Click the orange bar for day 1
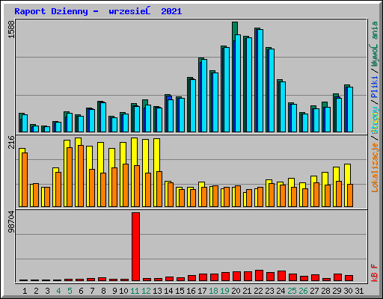The height and width of the screenshot is (299, 383). pyautogui.click(x=25, y=179)
